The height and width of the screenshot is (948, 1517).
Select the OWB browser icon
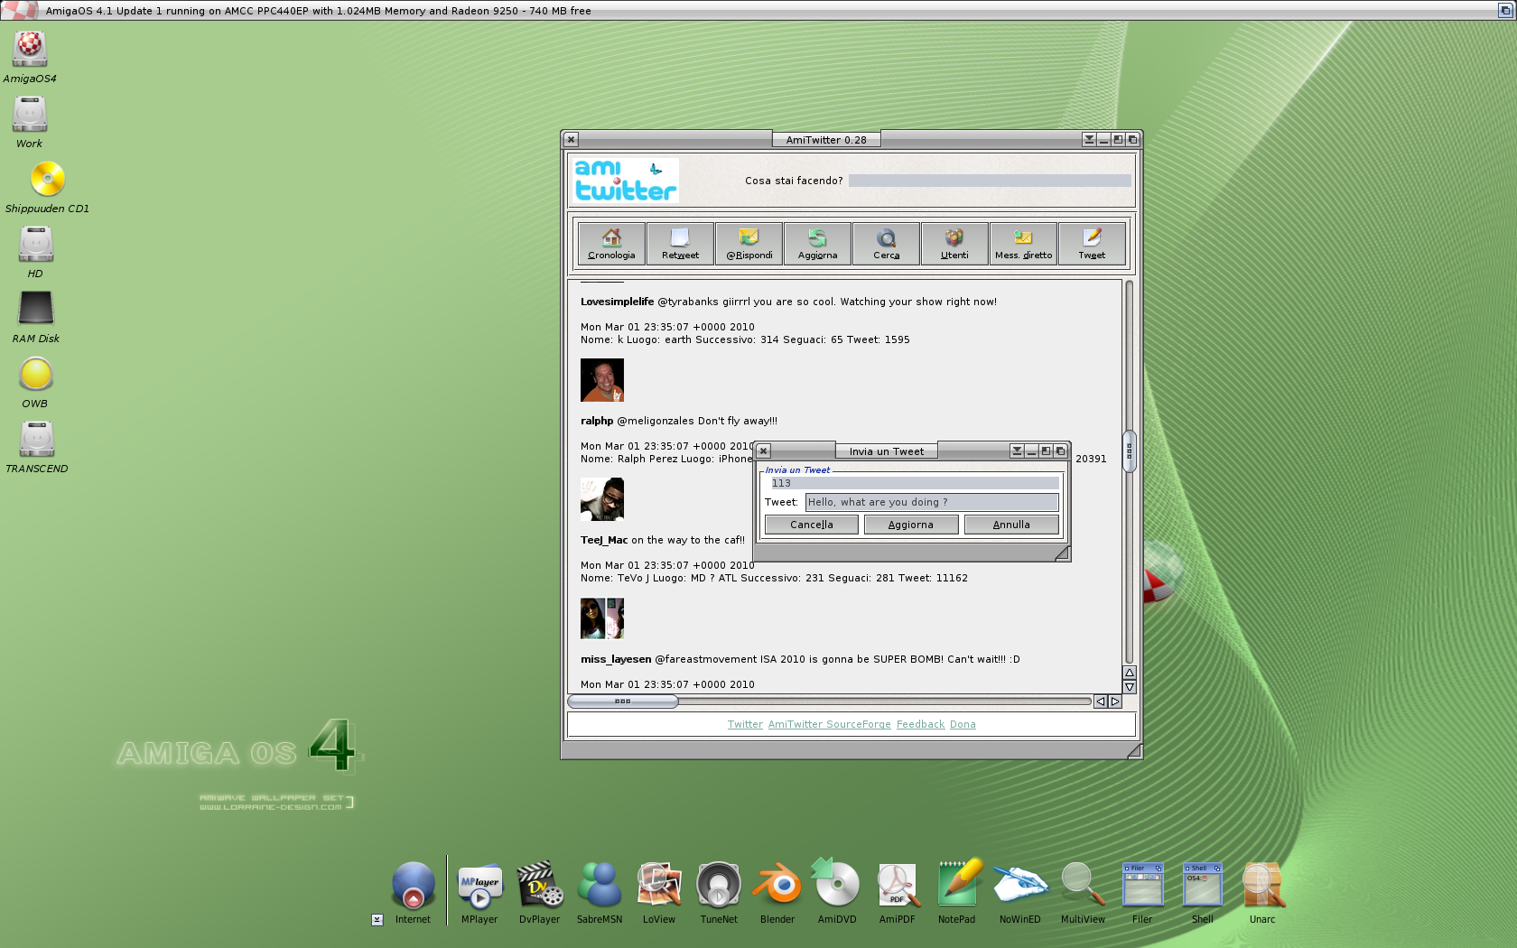click(36, 374)
